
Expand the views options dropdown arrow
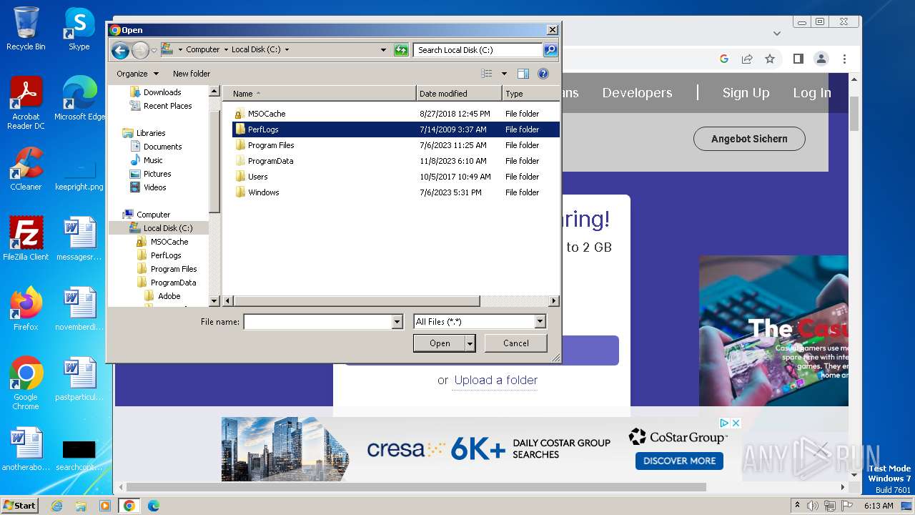(x=504, y=74)
